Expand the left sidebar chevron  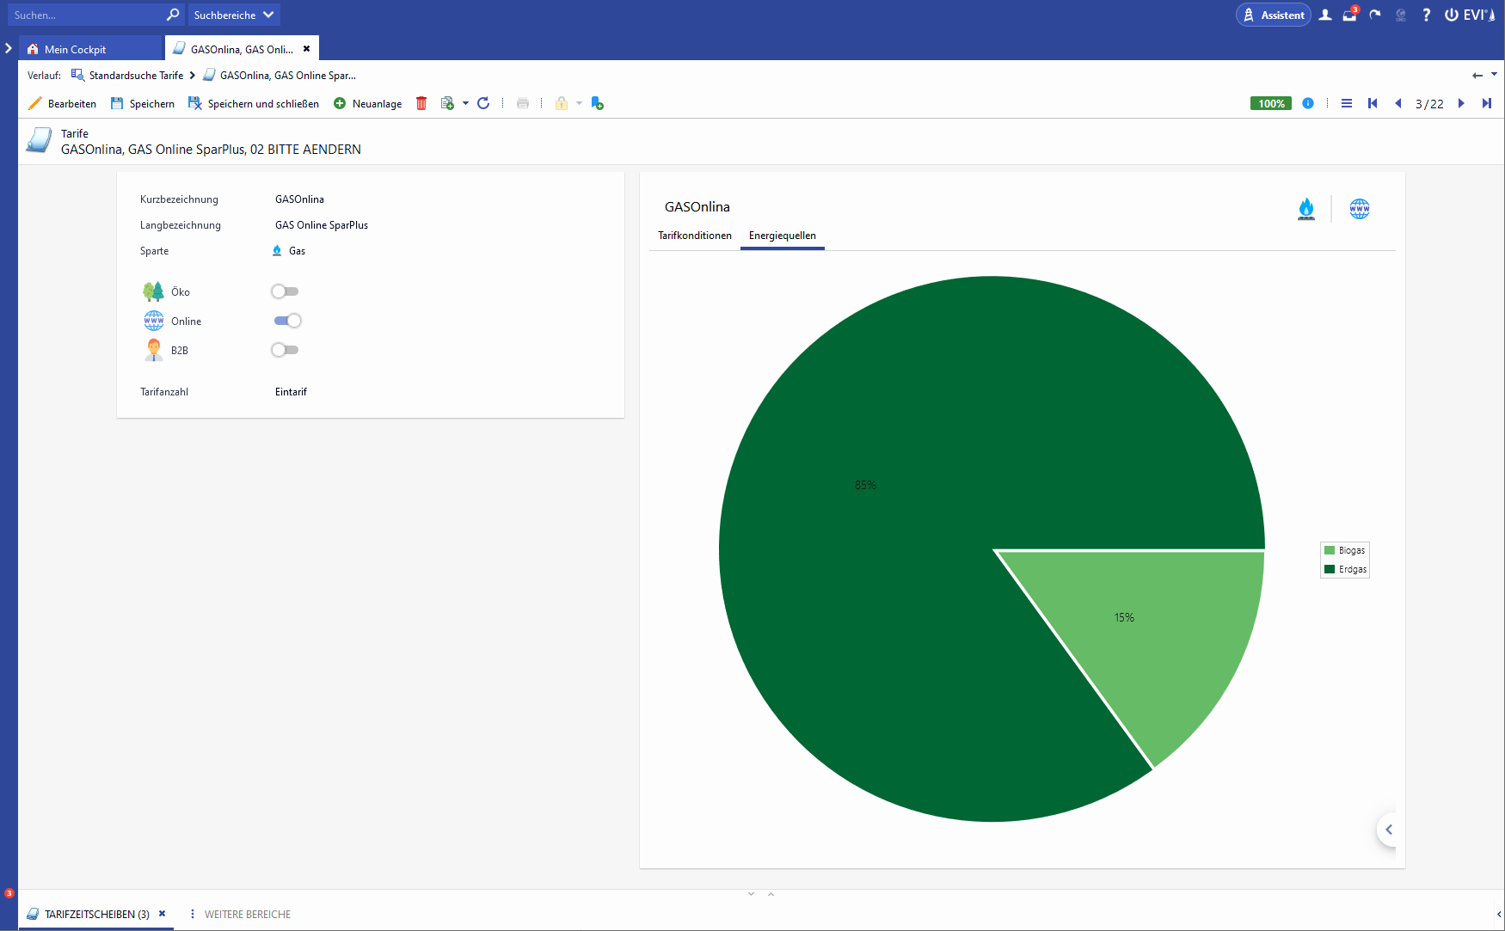click(x=9, y=48)
